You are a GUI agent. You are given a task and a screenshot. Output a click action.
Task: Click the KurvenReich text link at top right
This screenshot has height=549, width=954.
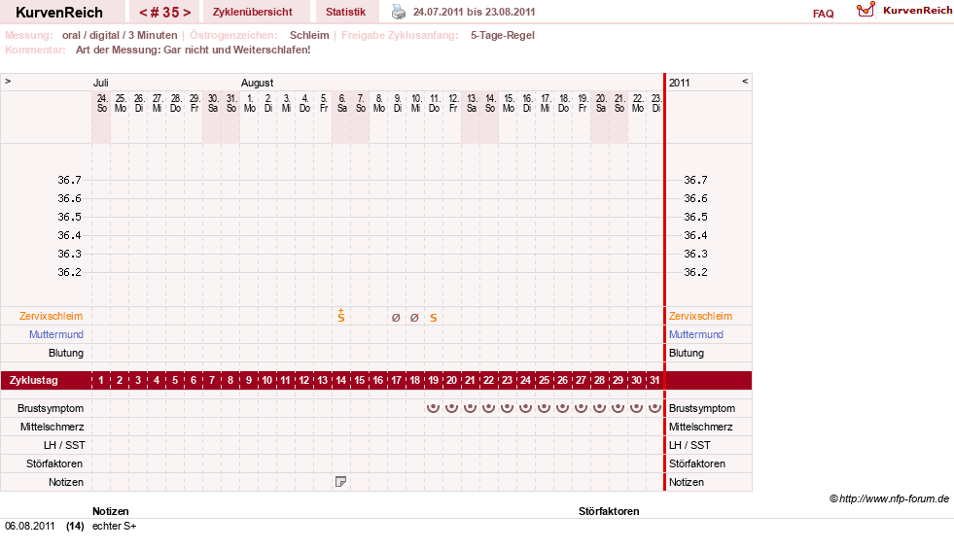tap(917, 11)
